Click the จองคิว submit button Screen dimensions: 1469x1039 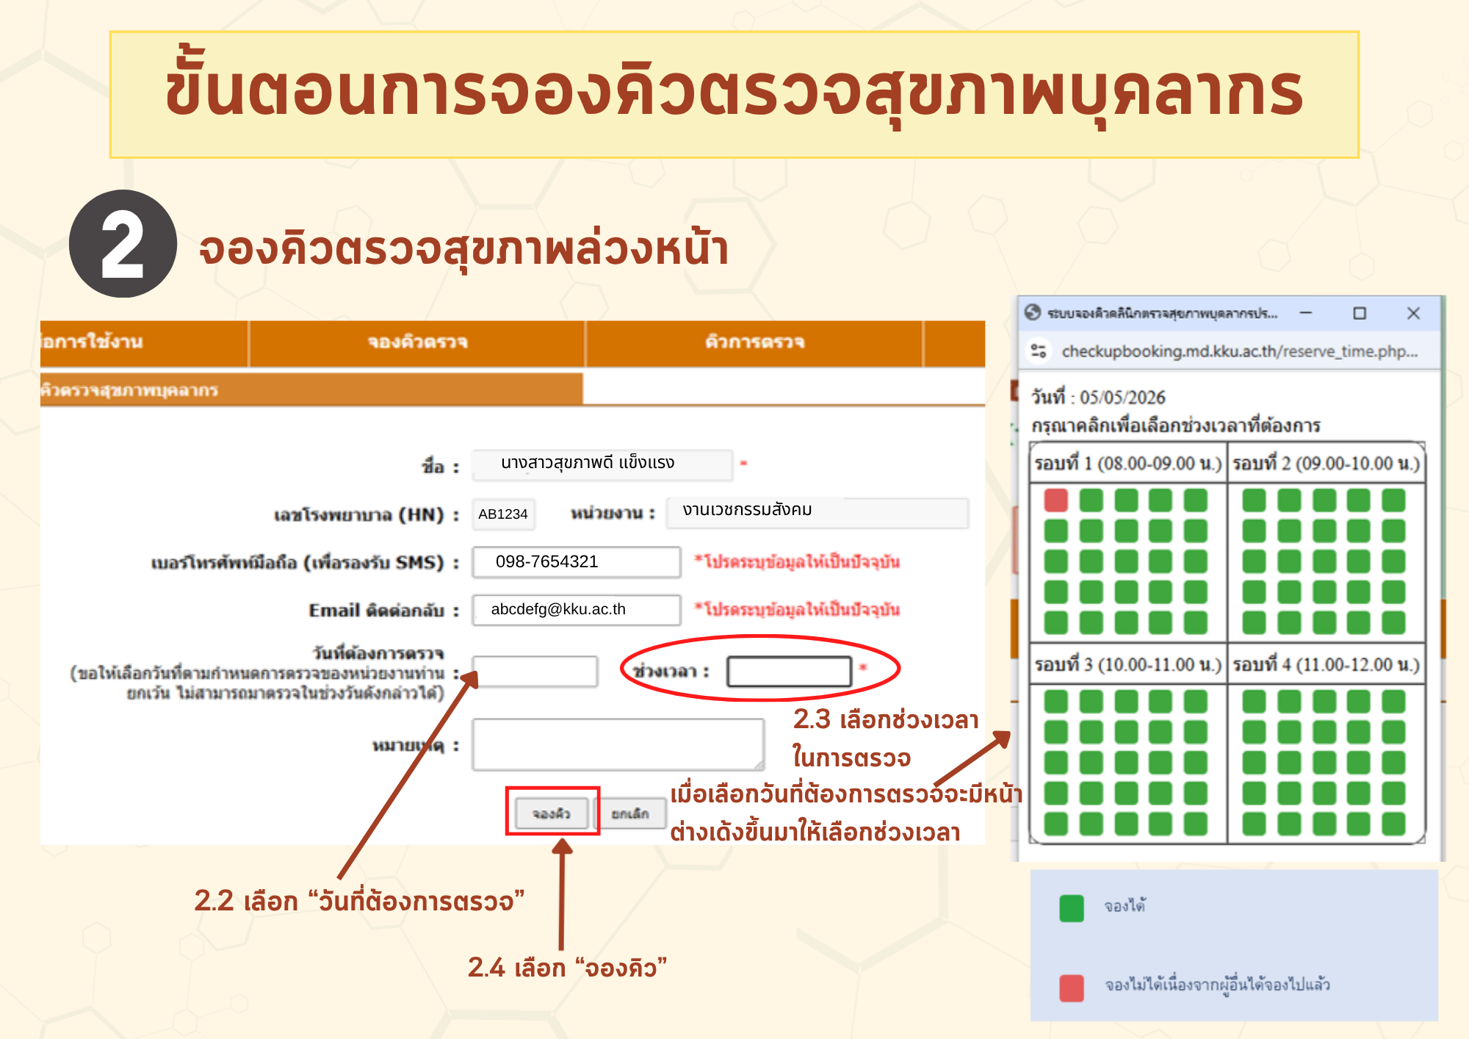coord(552,813)
